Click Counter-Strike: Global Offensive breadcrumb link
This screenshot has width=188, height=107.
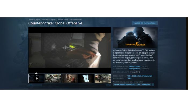69,20
